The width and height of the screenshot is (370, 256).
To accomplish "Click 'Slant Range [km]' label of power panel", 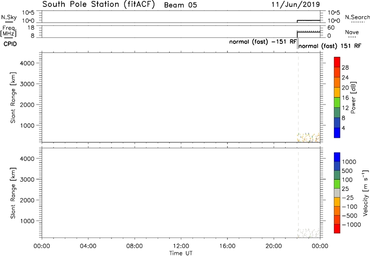I will tap(13, 98).
